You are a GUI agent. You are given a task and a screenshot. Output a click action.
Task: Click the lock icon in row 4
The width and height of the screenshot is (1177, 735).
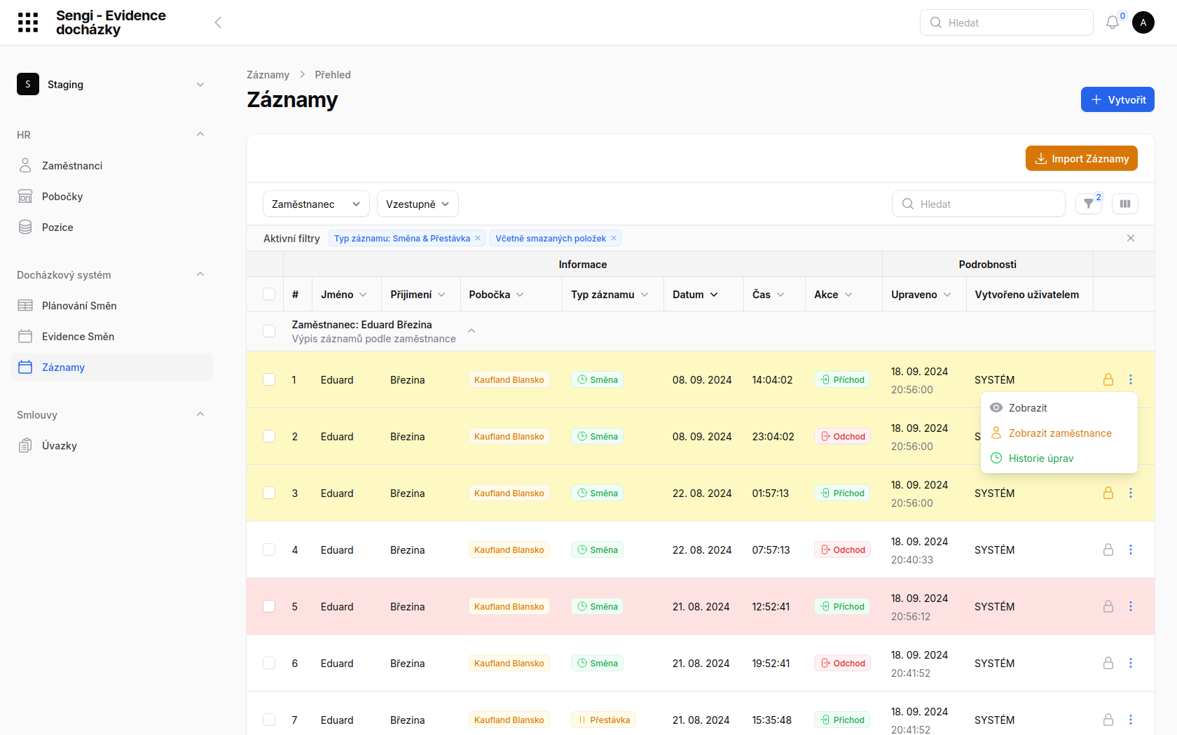[x=1108, y=549]
